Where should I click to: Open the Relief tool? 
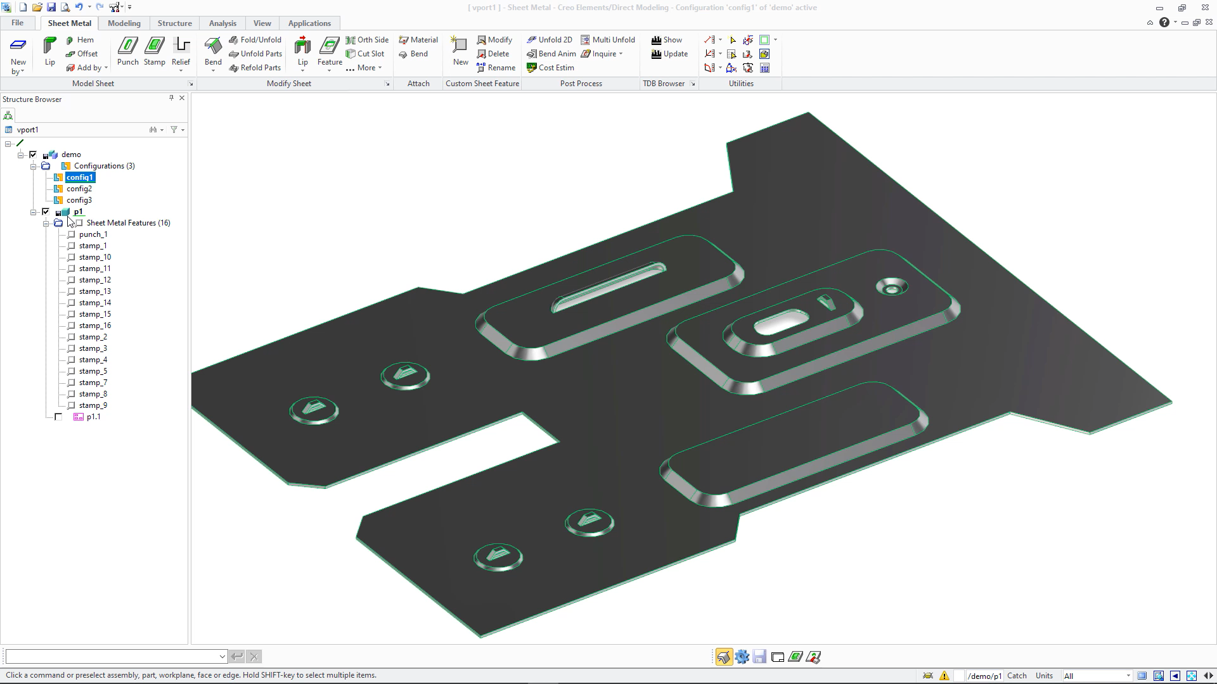pyautogui.click(x=181, y=53)
